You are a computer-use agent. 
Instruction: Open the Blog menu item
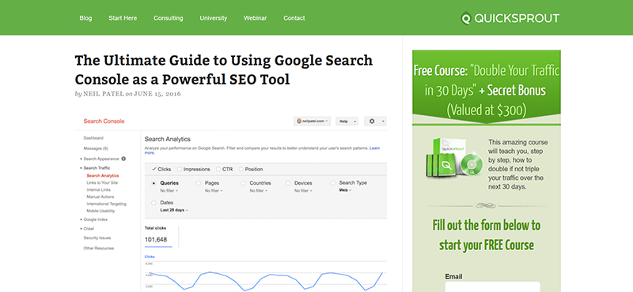tap(85, 18)
